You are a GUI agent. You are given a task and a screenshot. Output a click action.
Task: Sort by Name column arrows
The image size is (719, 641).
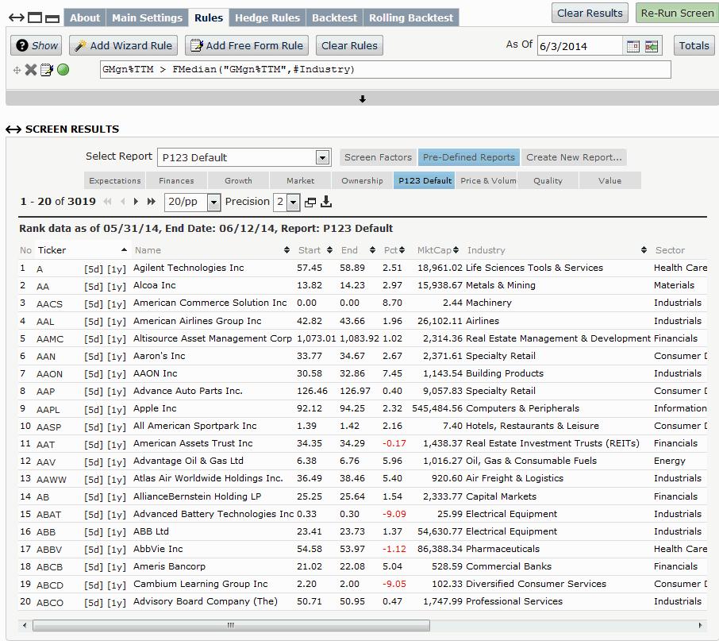click(286, 250)
